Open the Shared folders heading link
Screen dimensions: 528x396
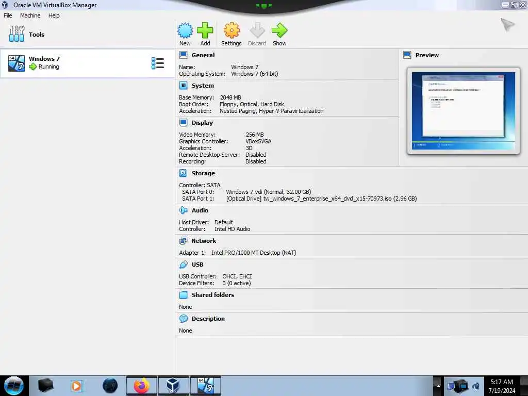[213, 295]
